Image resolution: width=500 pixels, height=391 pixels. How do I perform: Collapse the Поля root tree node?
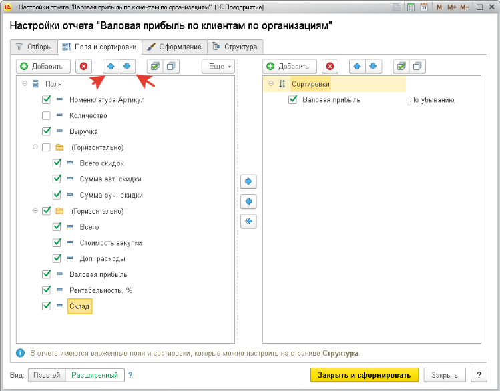click(25, 84)
